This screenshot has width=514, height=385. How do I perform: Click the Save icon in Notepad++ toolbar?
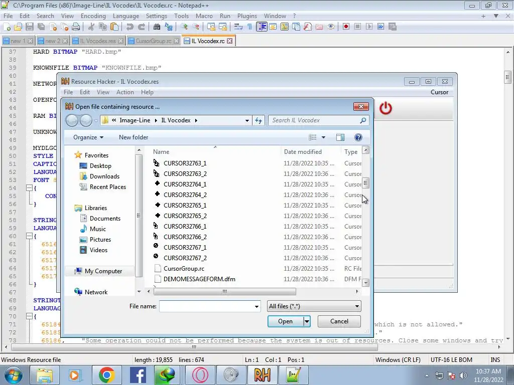(x=30, y=27)
